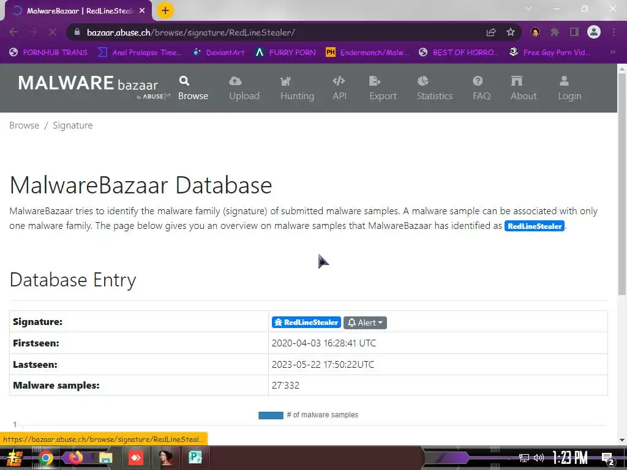
Task: Expand the Alert dropdown button
Action: [x=365, y=323]
